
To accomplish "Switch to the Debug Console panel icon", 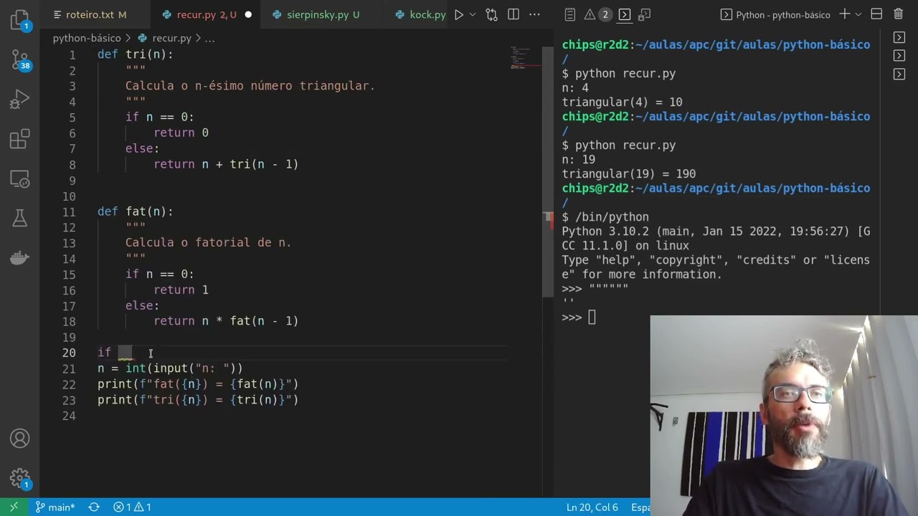I will pos(644,14).
